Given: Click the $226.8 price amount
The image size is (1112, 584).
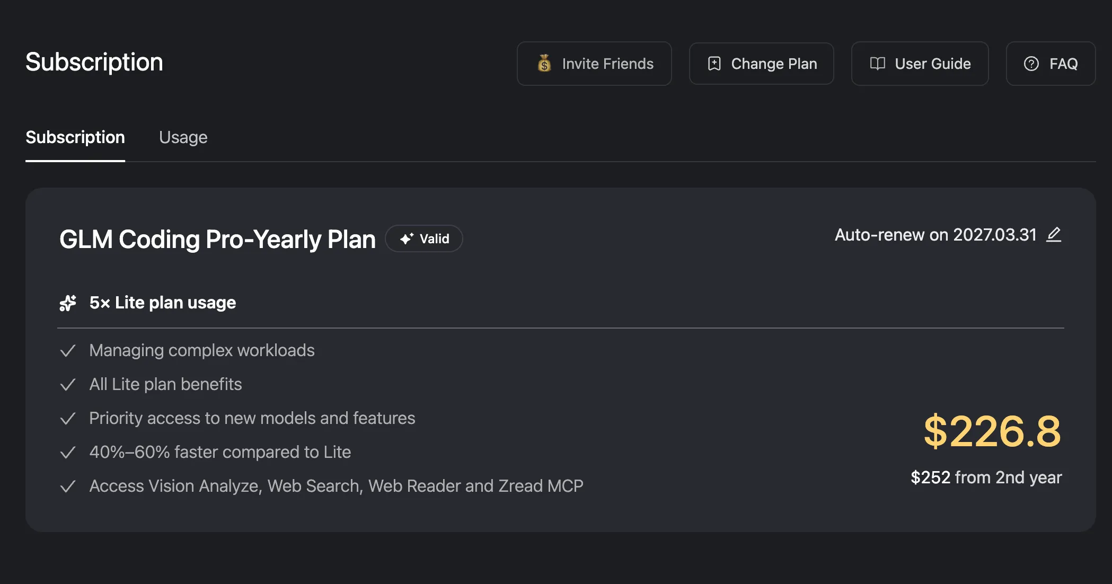Looking at the screenshot, I should tap(992, 431).
